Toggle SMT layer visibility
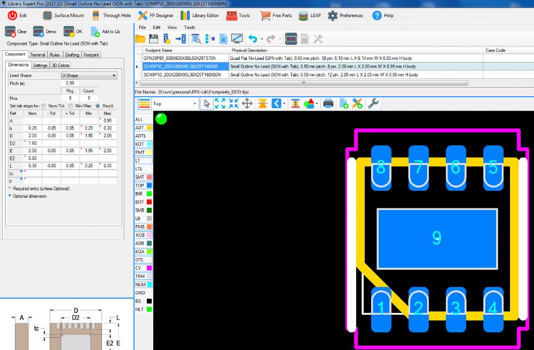 (143, 177)
